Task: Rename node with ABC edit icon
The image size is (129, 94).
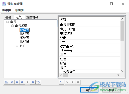Action: pos(38,82)
